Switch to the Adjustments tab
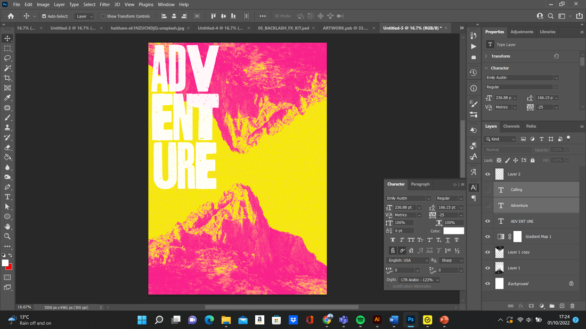The height and width of the screenshot is (329, 586). pos(522,32)
